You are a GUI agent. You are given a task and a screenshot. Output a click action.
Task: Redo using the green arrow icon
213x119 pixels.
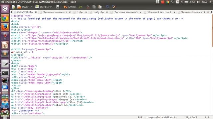click(x=81, y=7)
